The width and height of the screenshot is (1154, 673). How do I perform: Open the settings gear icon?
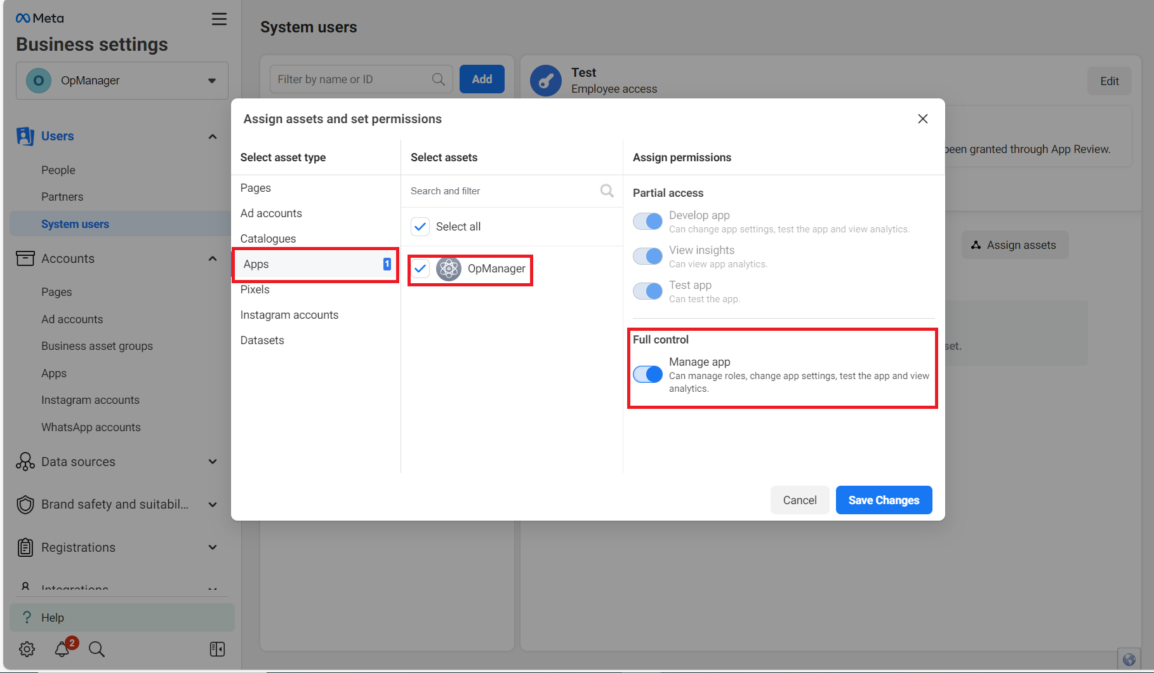27,649
